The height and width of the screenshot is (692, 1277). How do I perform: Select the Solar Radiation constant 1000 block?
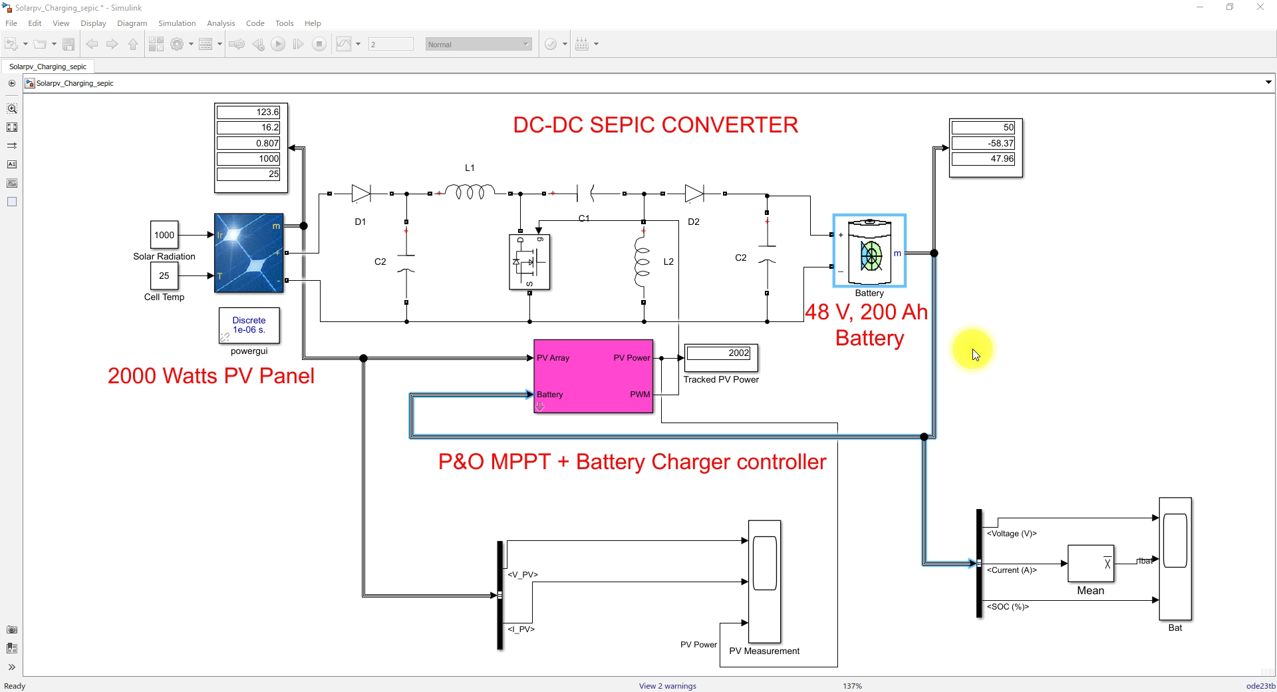pyautogui.click(x=164, y=235)
